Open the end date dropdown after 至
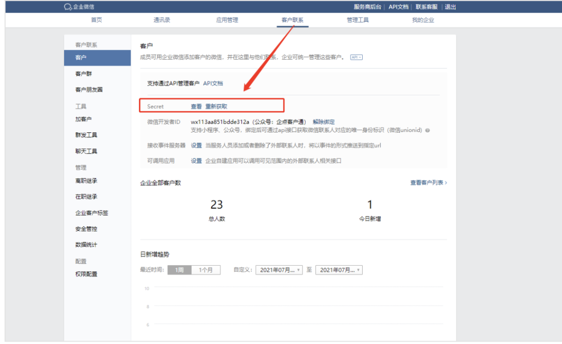562x344 pixels. point(339,270)
